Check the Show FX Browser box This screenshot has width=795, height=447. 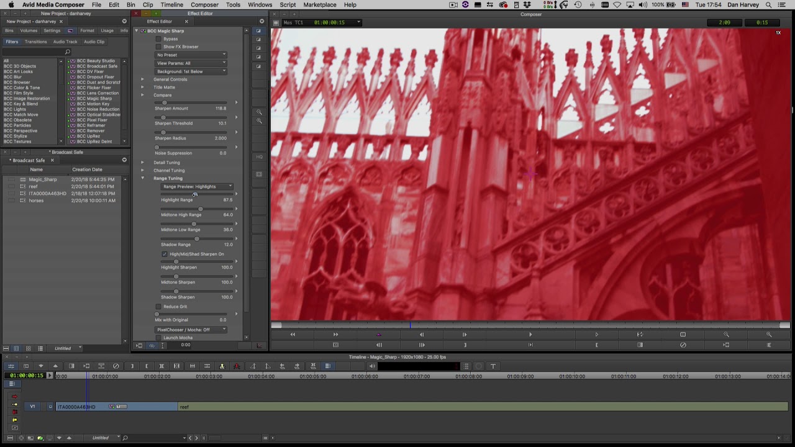point(158,47)
